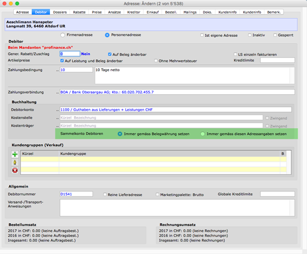Click the Debitornummer field D1541
Image resolution: width=307 pixels, height=254 pixels.
coord(76,194)
